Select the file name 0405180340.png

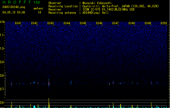click(x=14, y=7)
